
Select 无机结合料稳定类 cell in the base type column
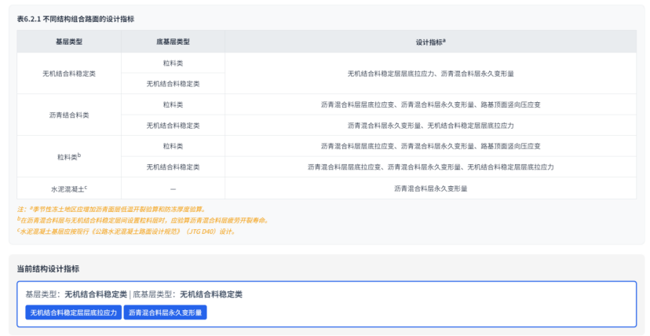coord(69,74)
